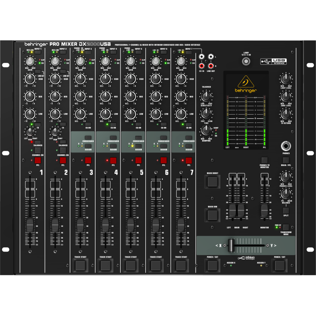
Task: Click the FX Return knob
Action: [286, 115]
